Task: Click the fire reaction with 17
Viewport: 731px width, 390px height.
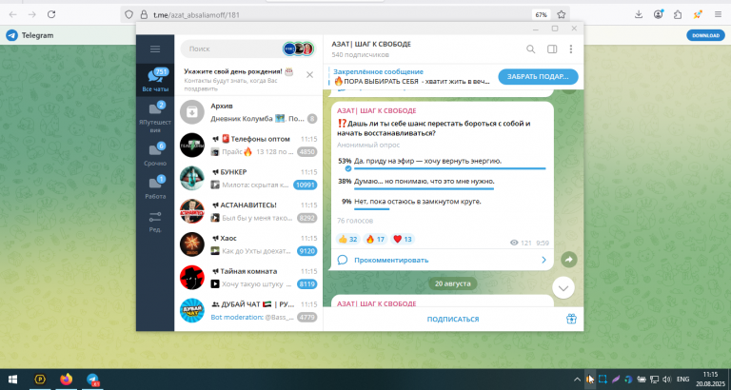Action: click(375, 239)
